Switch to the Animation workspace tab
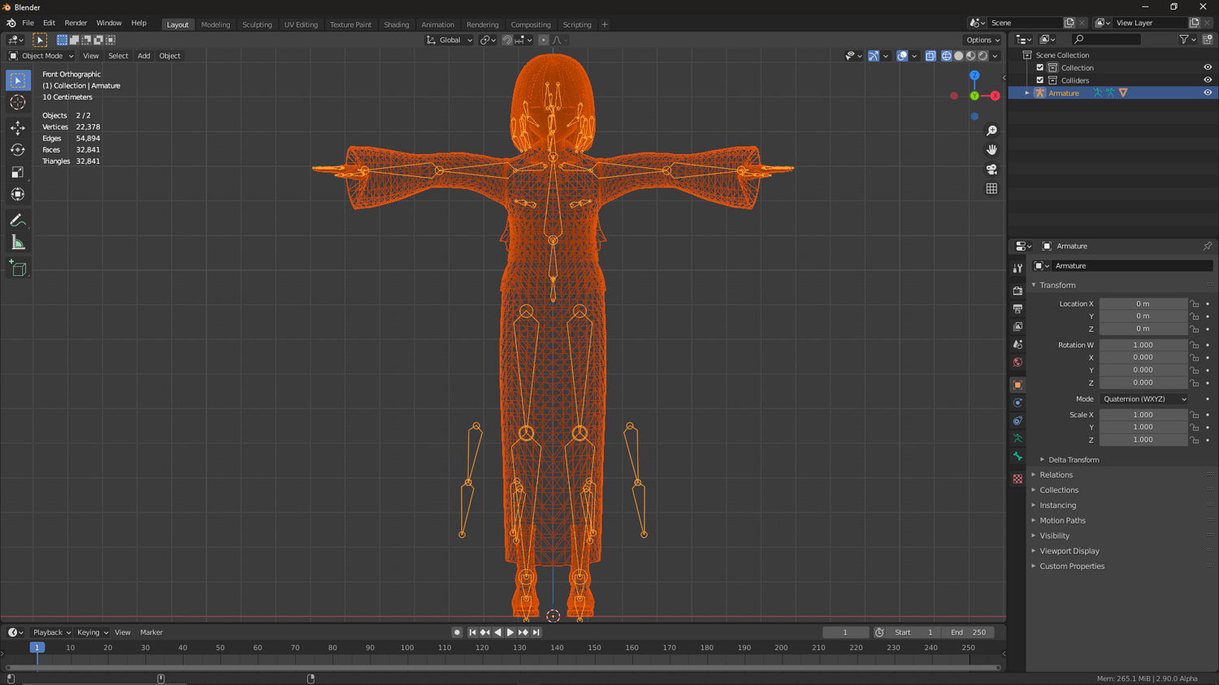 click(437, 24)
